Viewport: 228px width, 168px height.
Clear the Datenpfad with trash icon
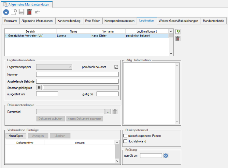point(115,112)
